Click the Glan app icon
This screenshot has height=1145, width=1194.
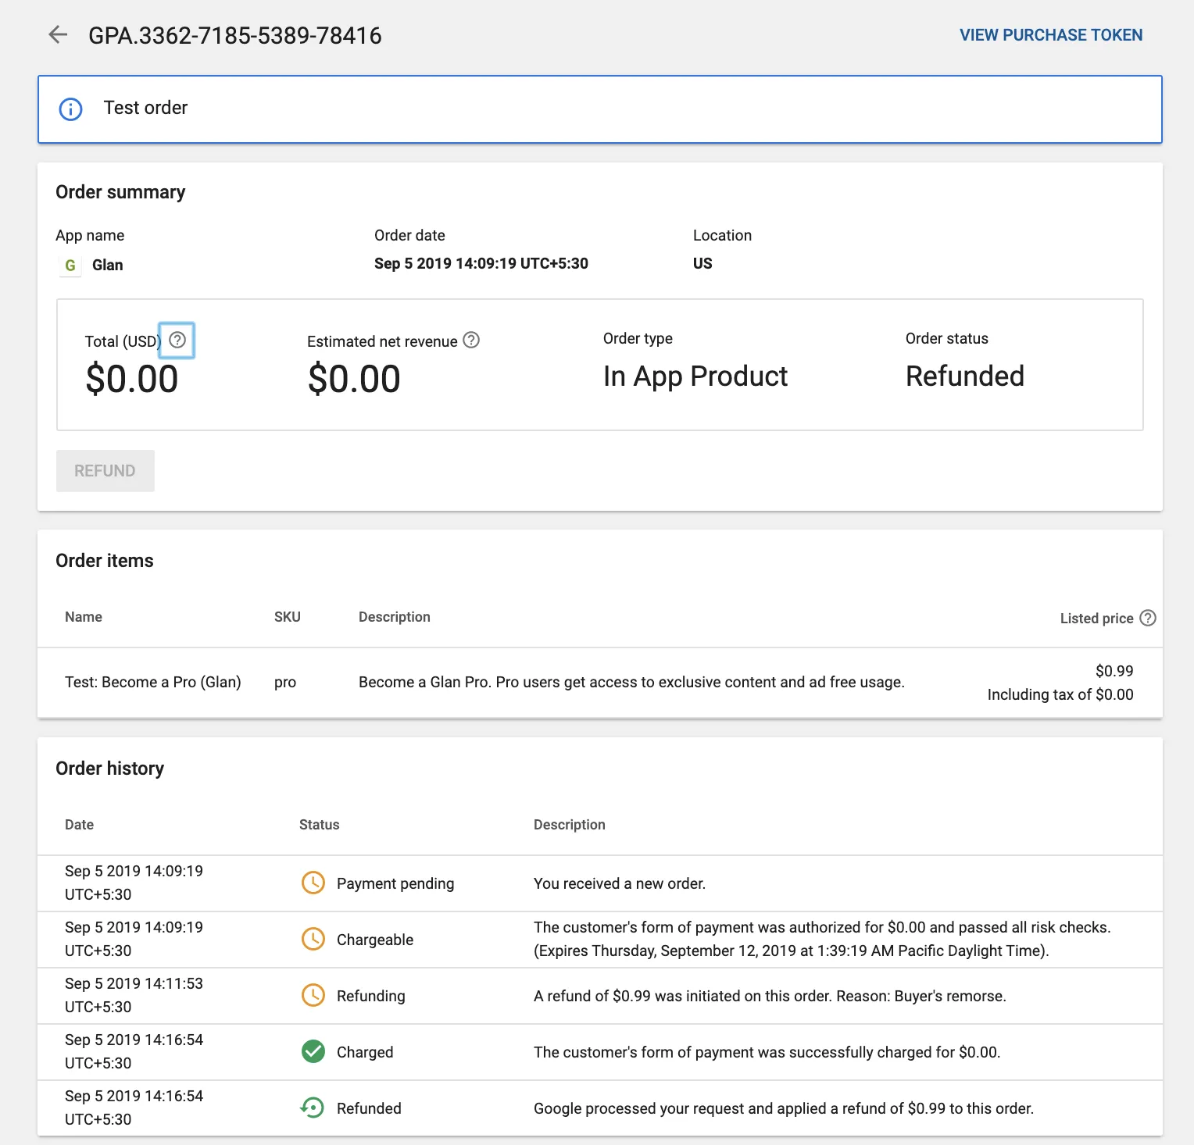70,266
